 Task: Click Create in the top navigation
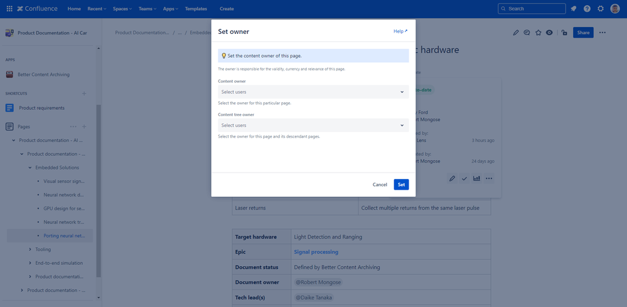tap(227, 9)
